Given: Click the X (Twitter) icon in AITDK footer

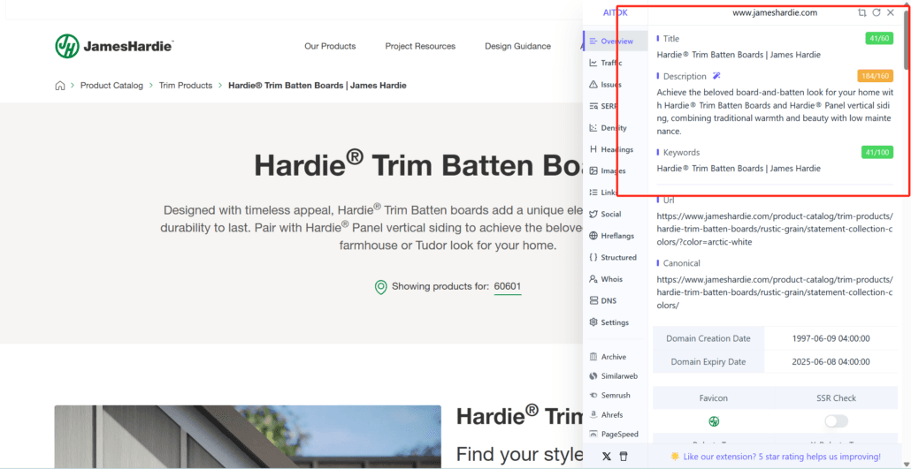Looking at the screenshot, I should tap(607, 457).
